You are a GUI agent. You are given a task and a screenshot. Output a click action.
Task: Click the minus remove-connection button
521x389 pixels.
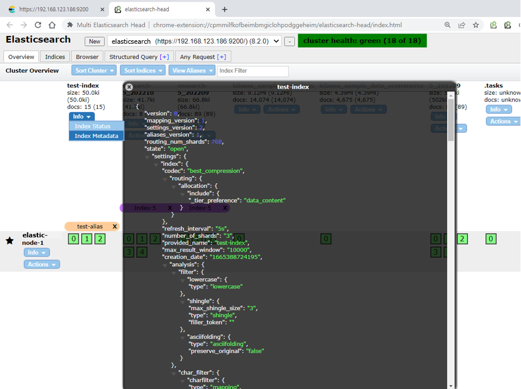(x=289, y=41)
